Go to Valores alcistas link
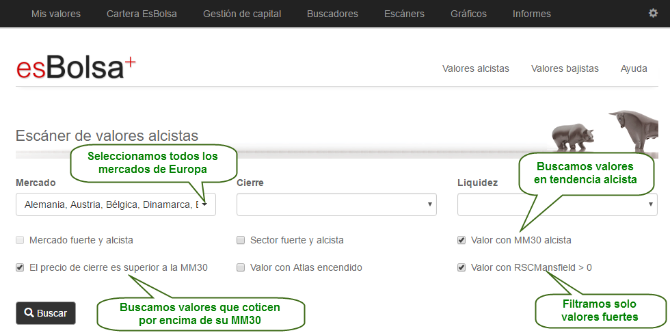Image resolution: width=670 pixels, height=333 pixels. click(476, 68)
